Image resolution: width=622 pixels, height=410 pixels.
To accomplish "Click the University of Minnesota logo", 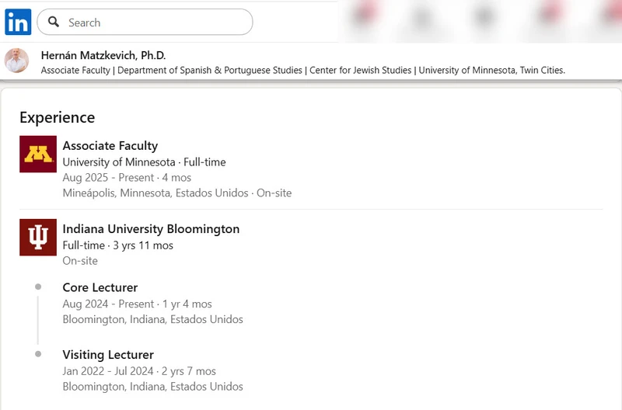I will click(x=38, y=154).
